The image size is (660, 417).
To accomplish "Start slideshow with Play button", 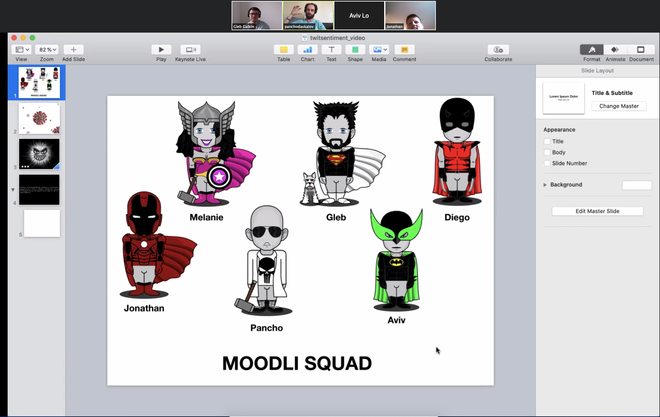I will pyautogui.click(x=161, y=49).
